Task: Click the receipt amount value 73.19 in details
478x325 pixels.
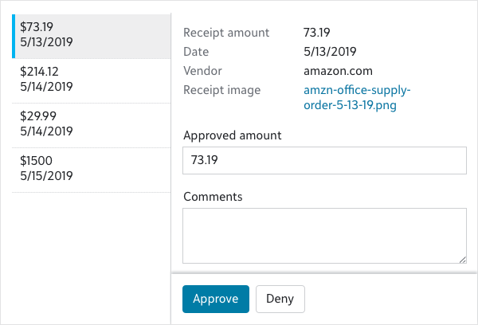Action: coord(317,33)
